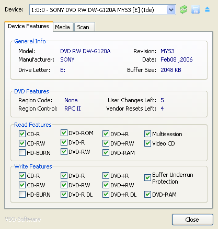Toggle DVD+RW checkbox in Read Features
The height and width of the screenshot is (229, 218).
coord(106,143)
